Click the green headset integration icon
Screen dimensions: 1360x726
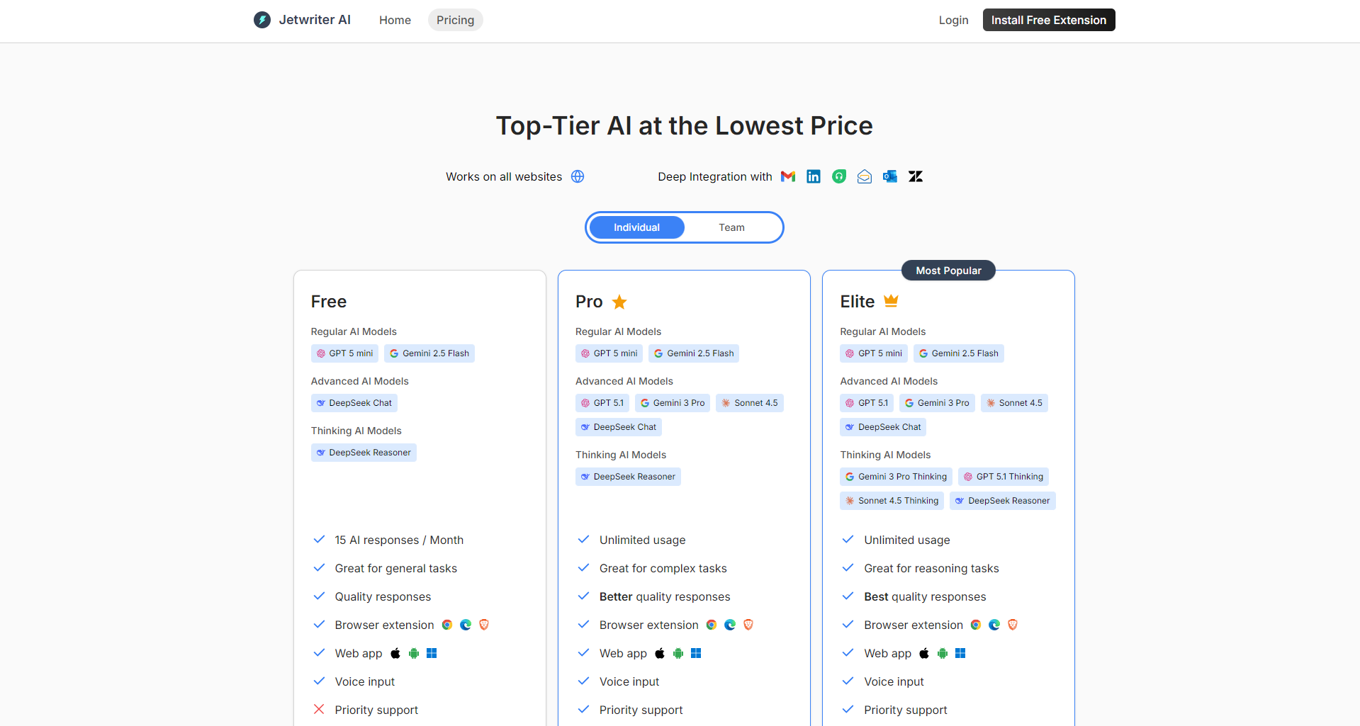839,176
